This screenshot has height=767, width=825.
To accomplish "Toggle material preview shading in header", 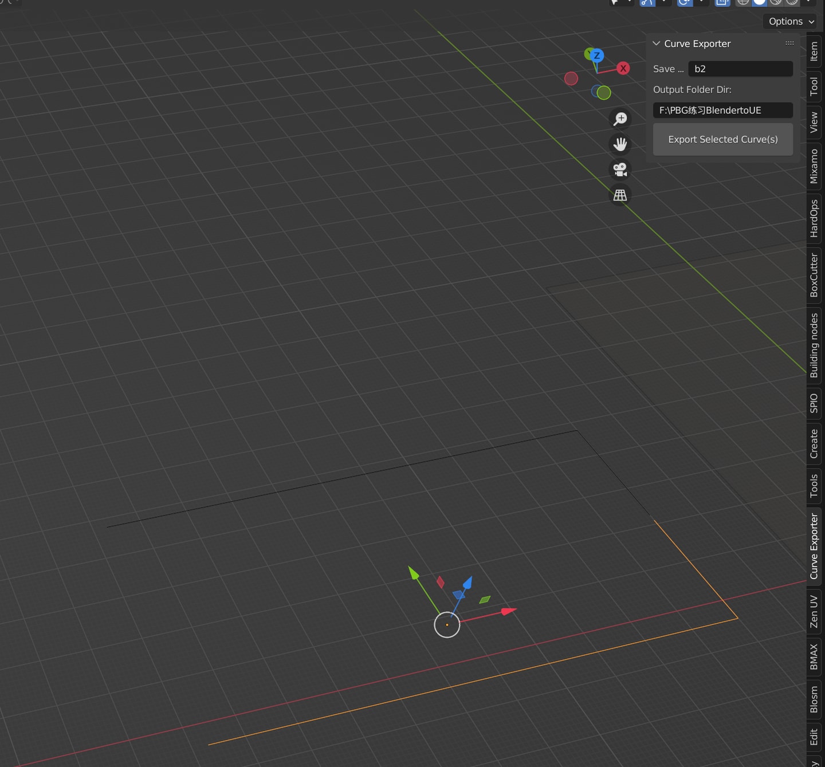I will point(776,2).
